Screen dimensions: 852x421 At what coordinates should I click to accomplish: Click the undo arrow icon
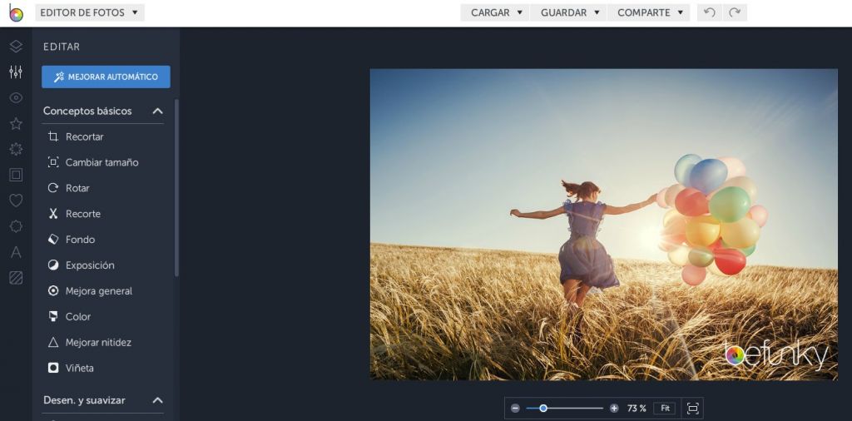pos(709,12)
